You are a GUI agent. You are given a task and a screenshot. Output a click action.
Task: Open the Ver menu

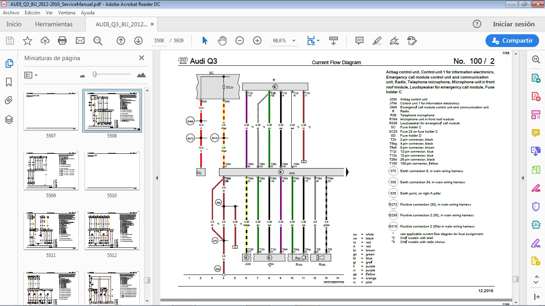point(49,13)
